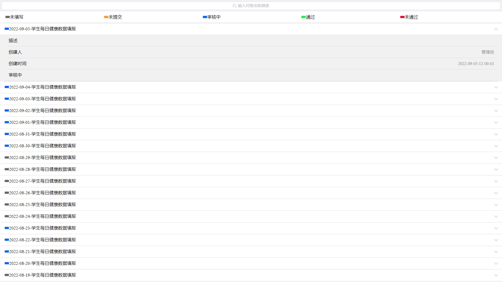This screenshot has height=282, width=502.
Task: Click the search magnifier icon
Action: pyautogui.click(x=235, y=6)
